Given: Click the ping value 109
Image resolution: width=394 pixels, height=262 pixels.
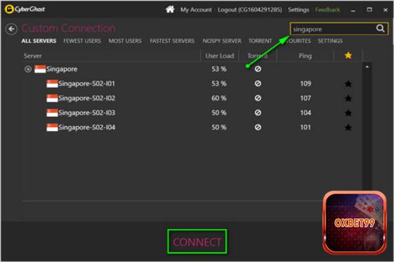Looking at the screenshot, I should (305, 83).
